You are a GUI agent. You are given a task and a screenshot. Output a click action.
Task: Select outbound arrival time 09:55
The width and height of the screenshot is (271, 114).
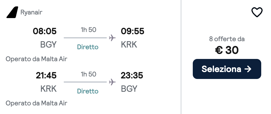click(x=132, y=31)
